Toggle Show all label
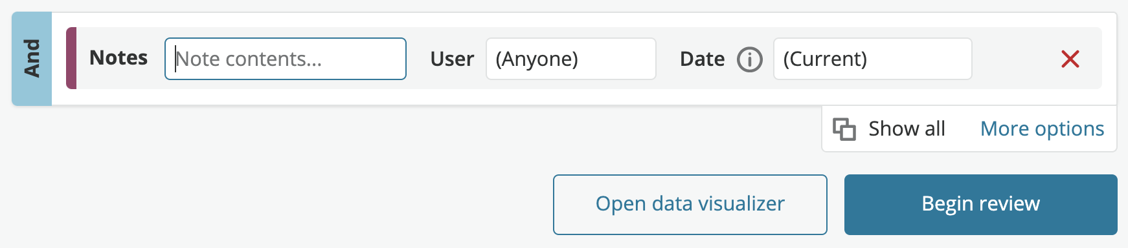Viewport: 1128px width, 248px height. pos(907,129)
